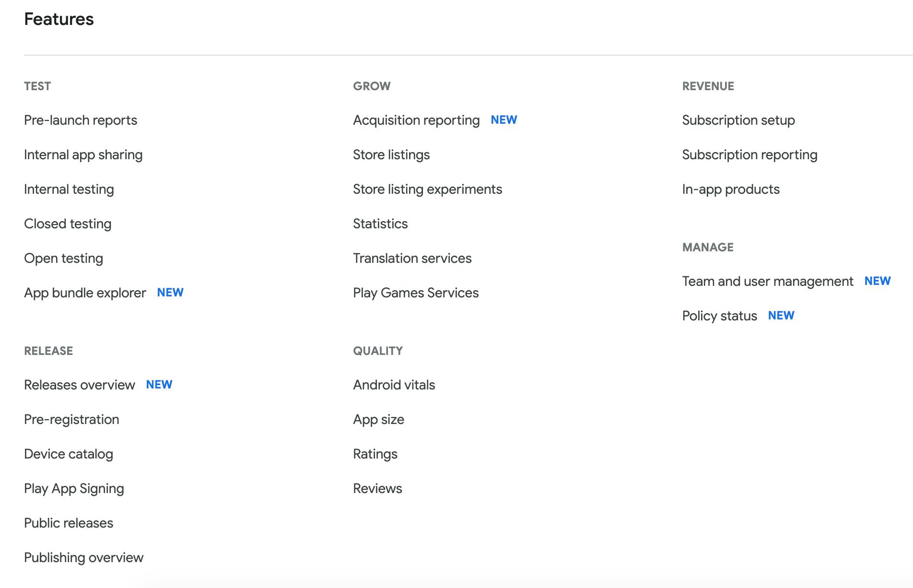Open App bundle explorer link

coord(85,293)
